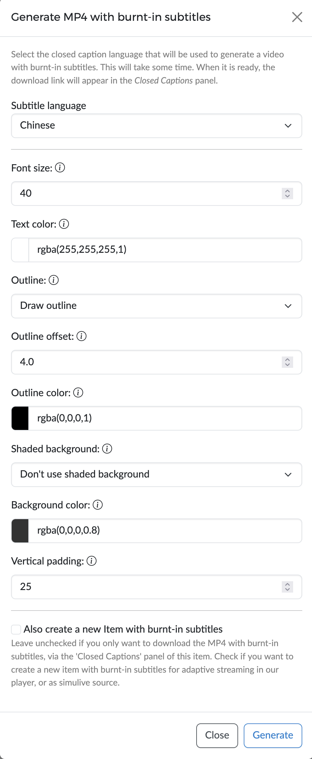Expand the Draw outline dropdown
312x759 pixels.
pyautogui.click(x=157, y=306)
